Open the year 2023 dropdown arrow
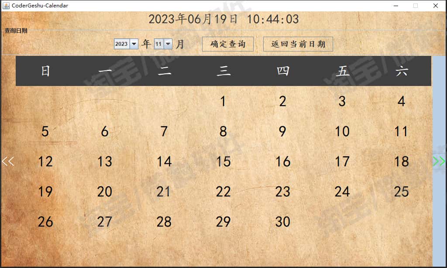Screen dimensions: 447x268 tap(134, 44)
